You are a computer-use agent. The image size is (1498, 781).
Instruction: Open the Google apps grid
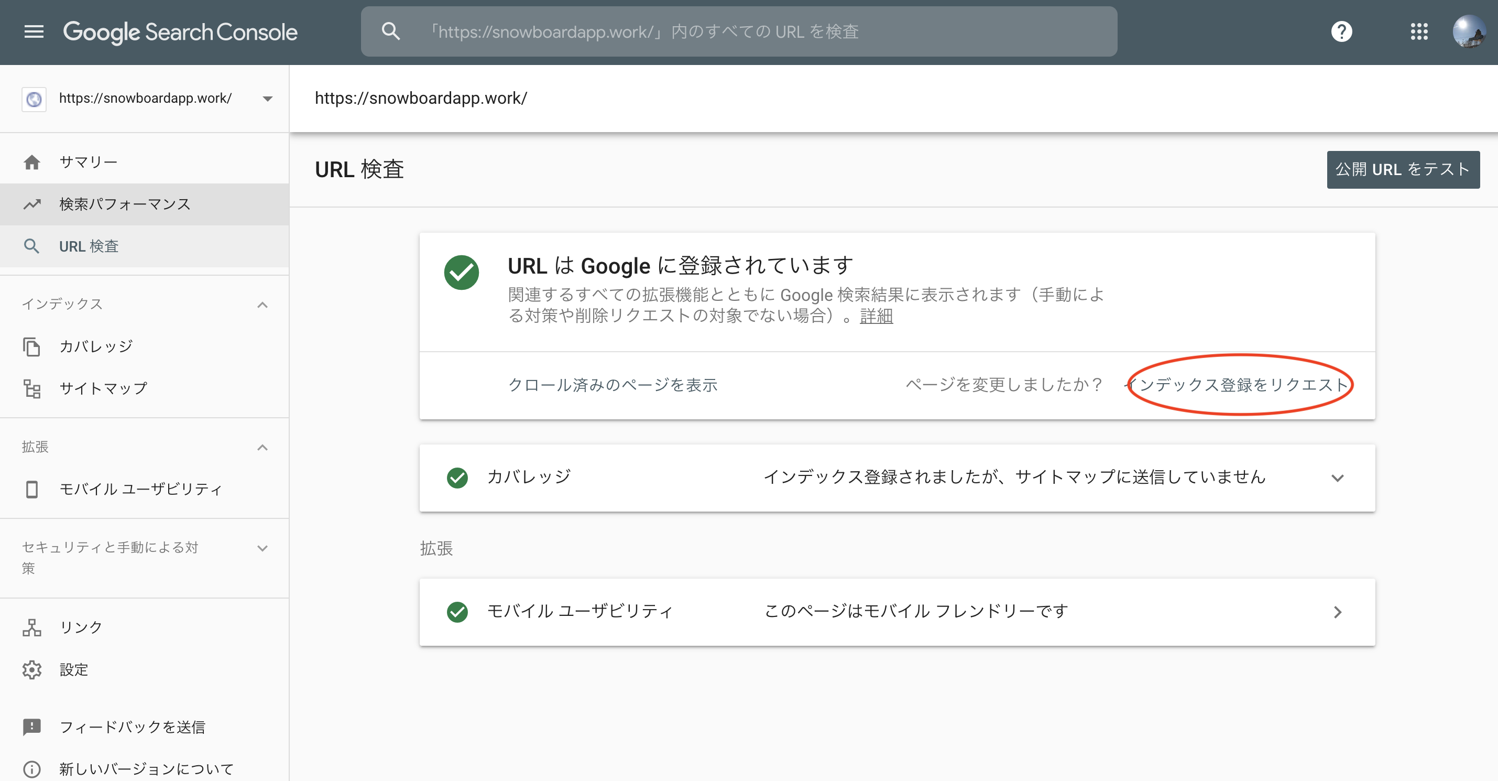click(1419, 31)
